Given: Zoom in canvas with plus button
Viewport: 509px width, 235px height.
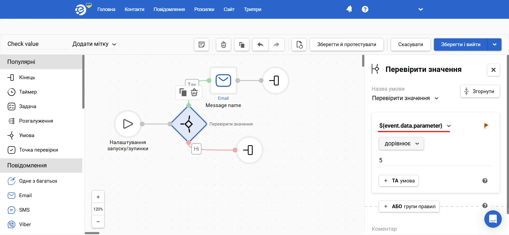Looking at the screenshot, I should [x=98, y=197].
